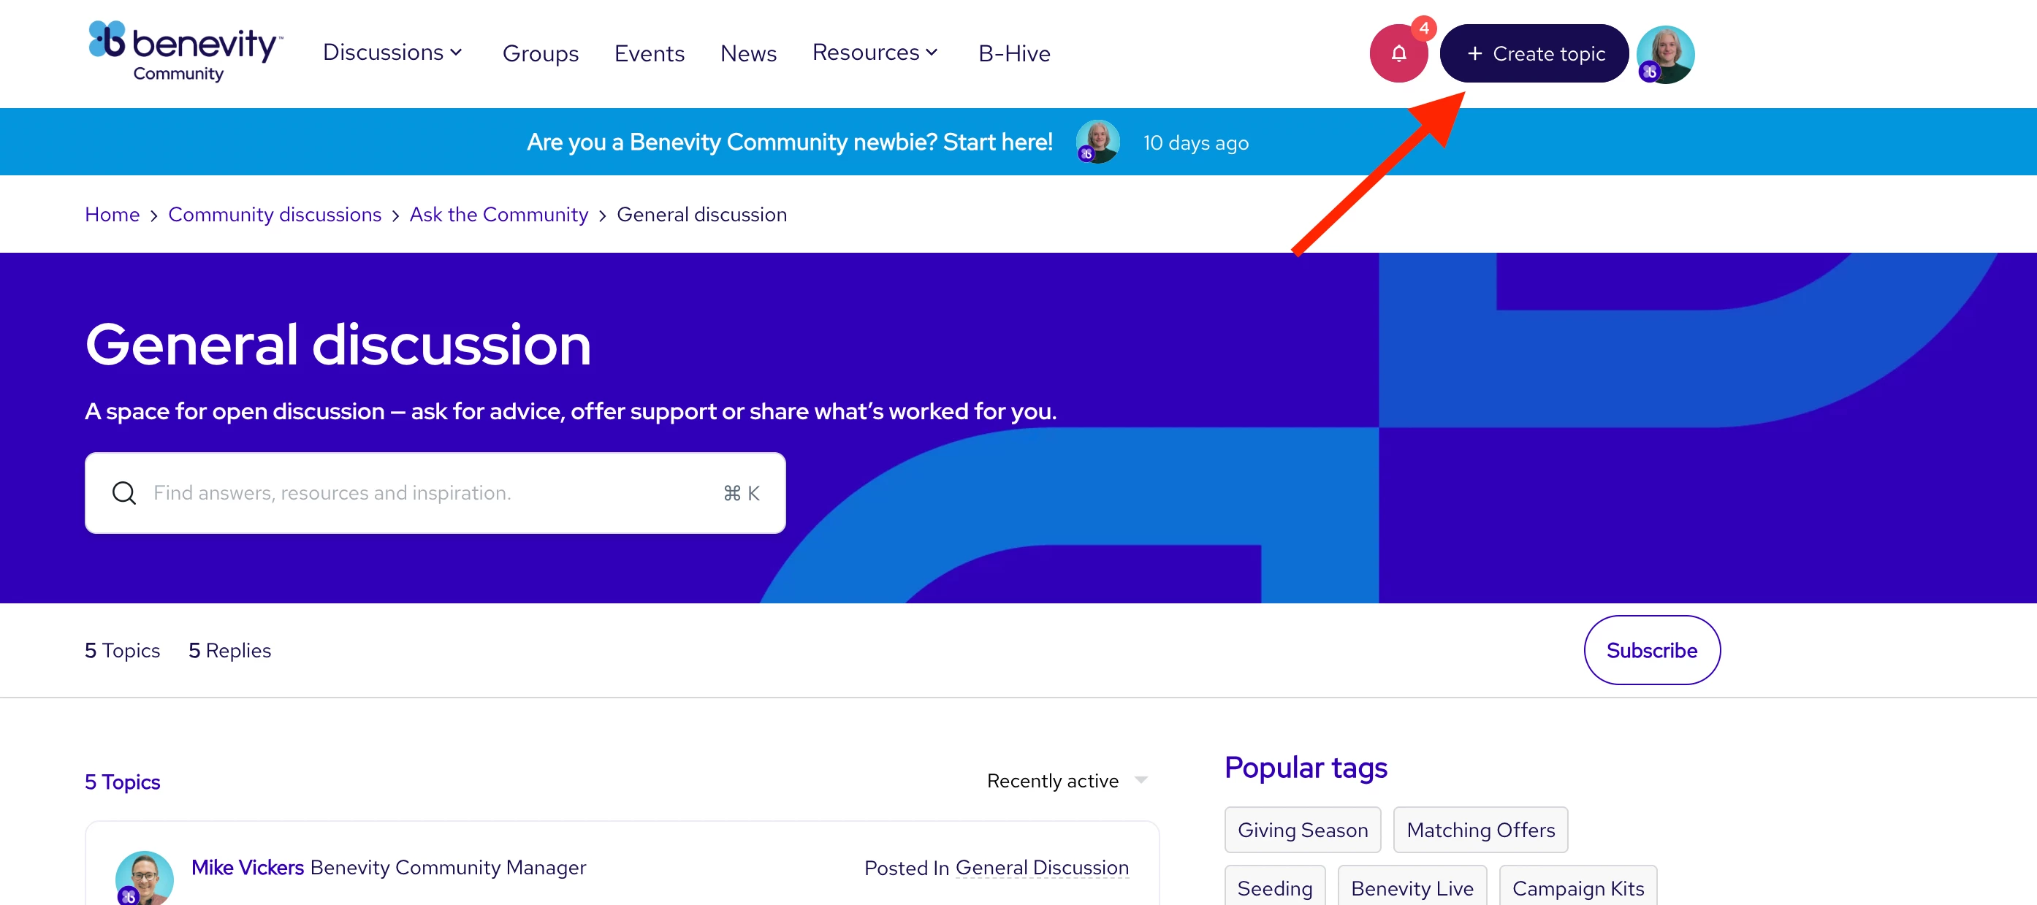Navigate to B-Hive

coord(1014,54)
